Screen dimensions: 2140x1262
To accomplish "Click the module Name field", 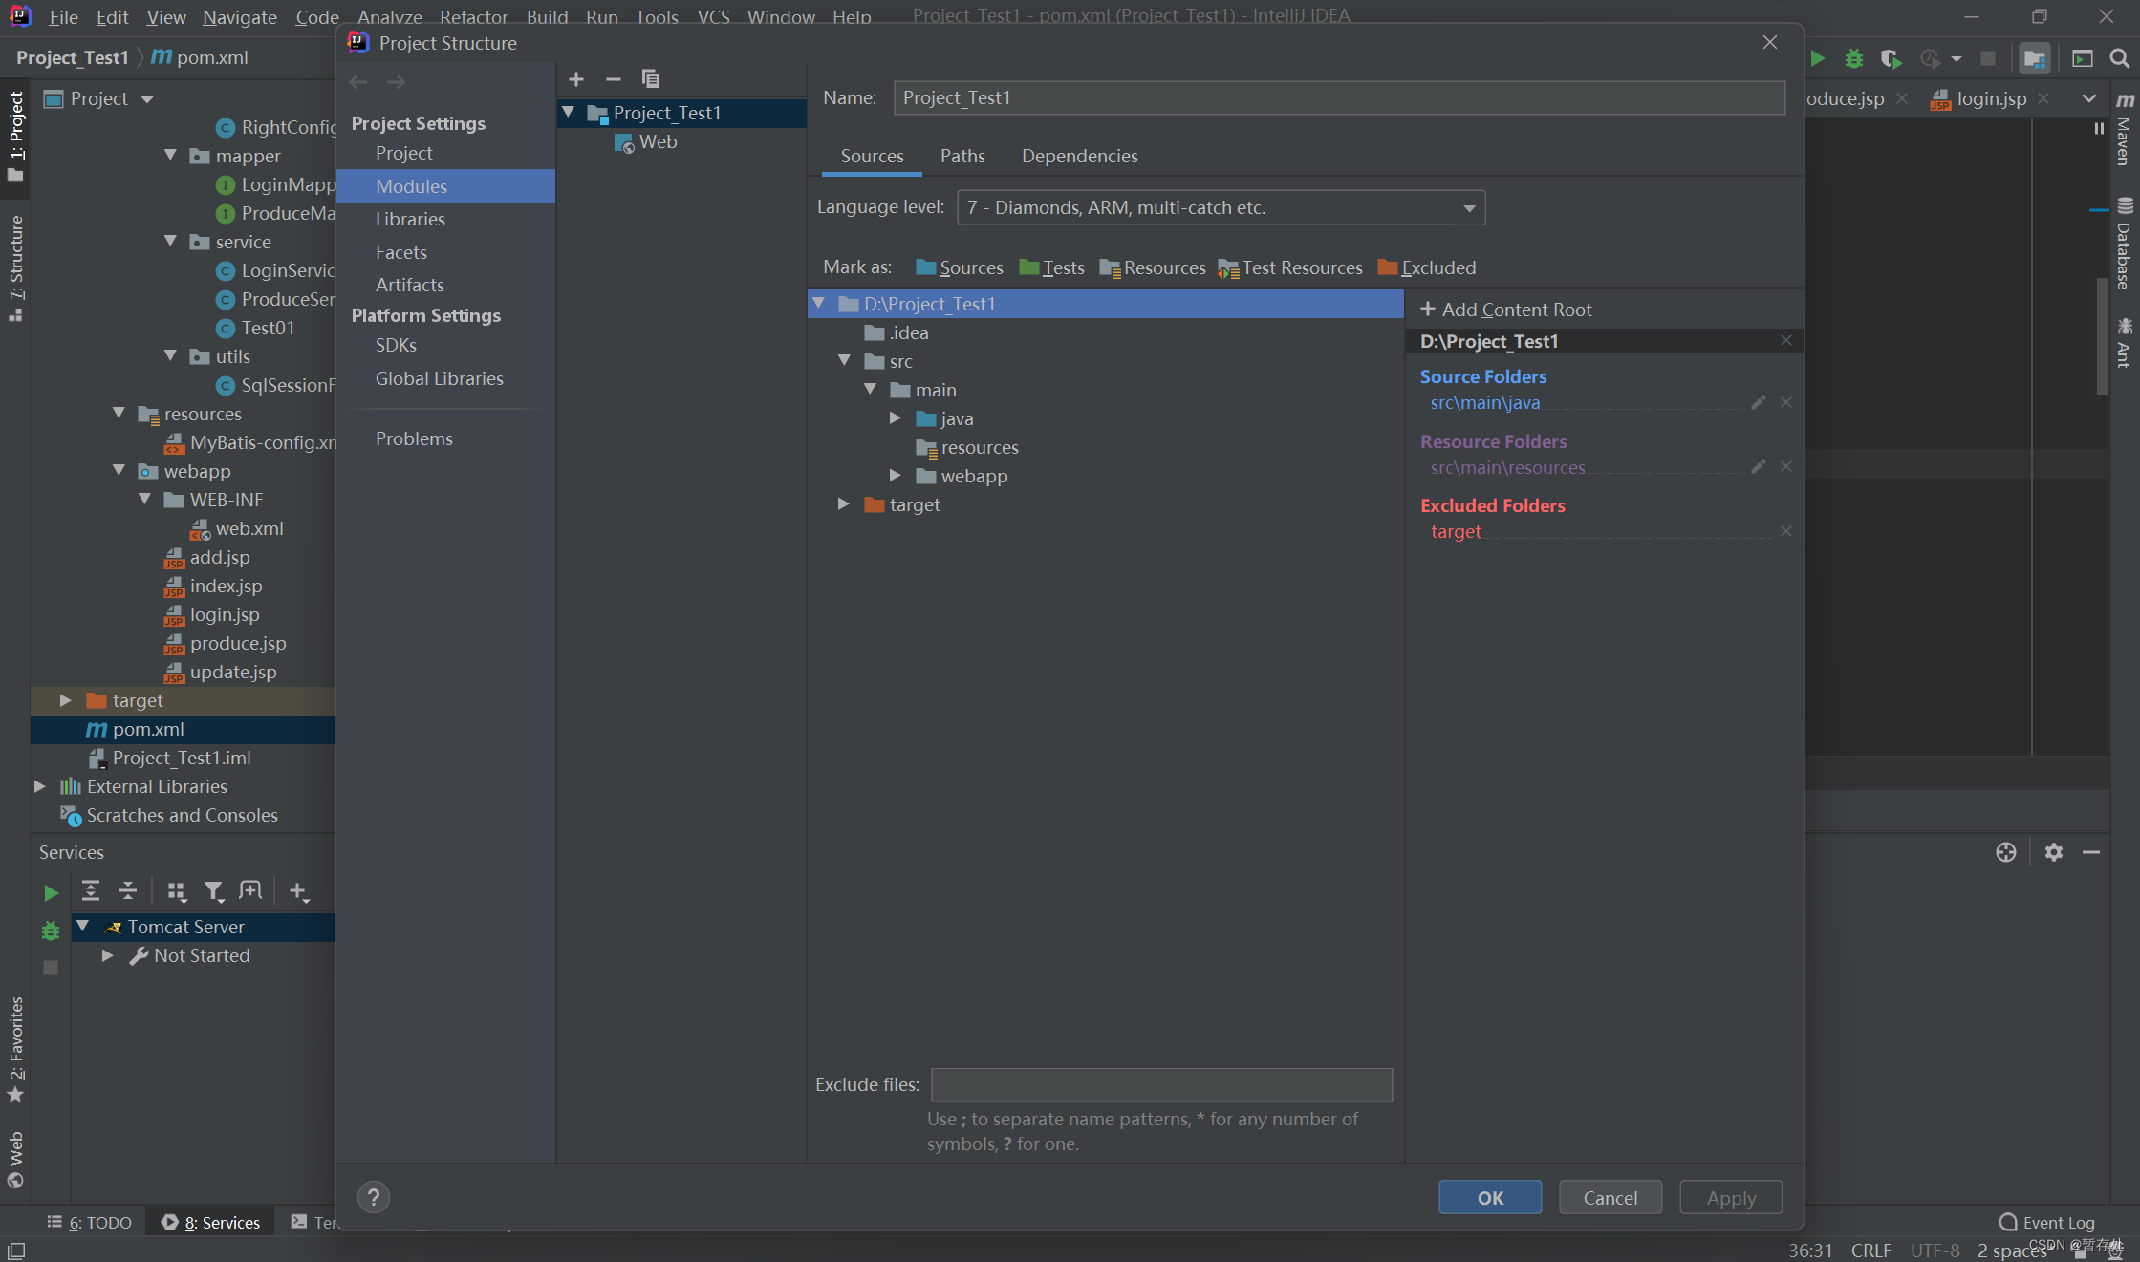I will coord(1339,97).
